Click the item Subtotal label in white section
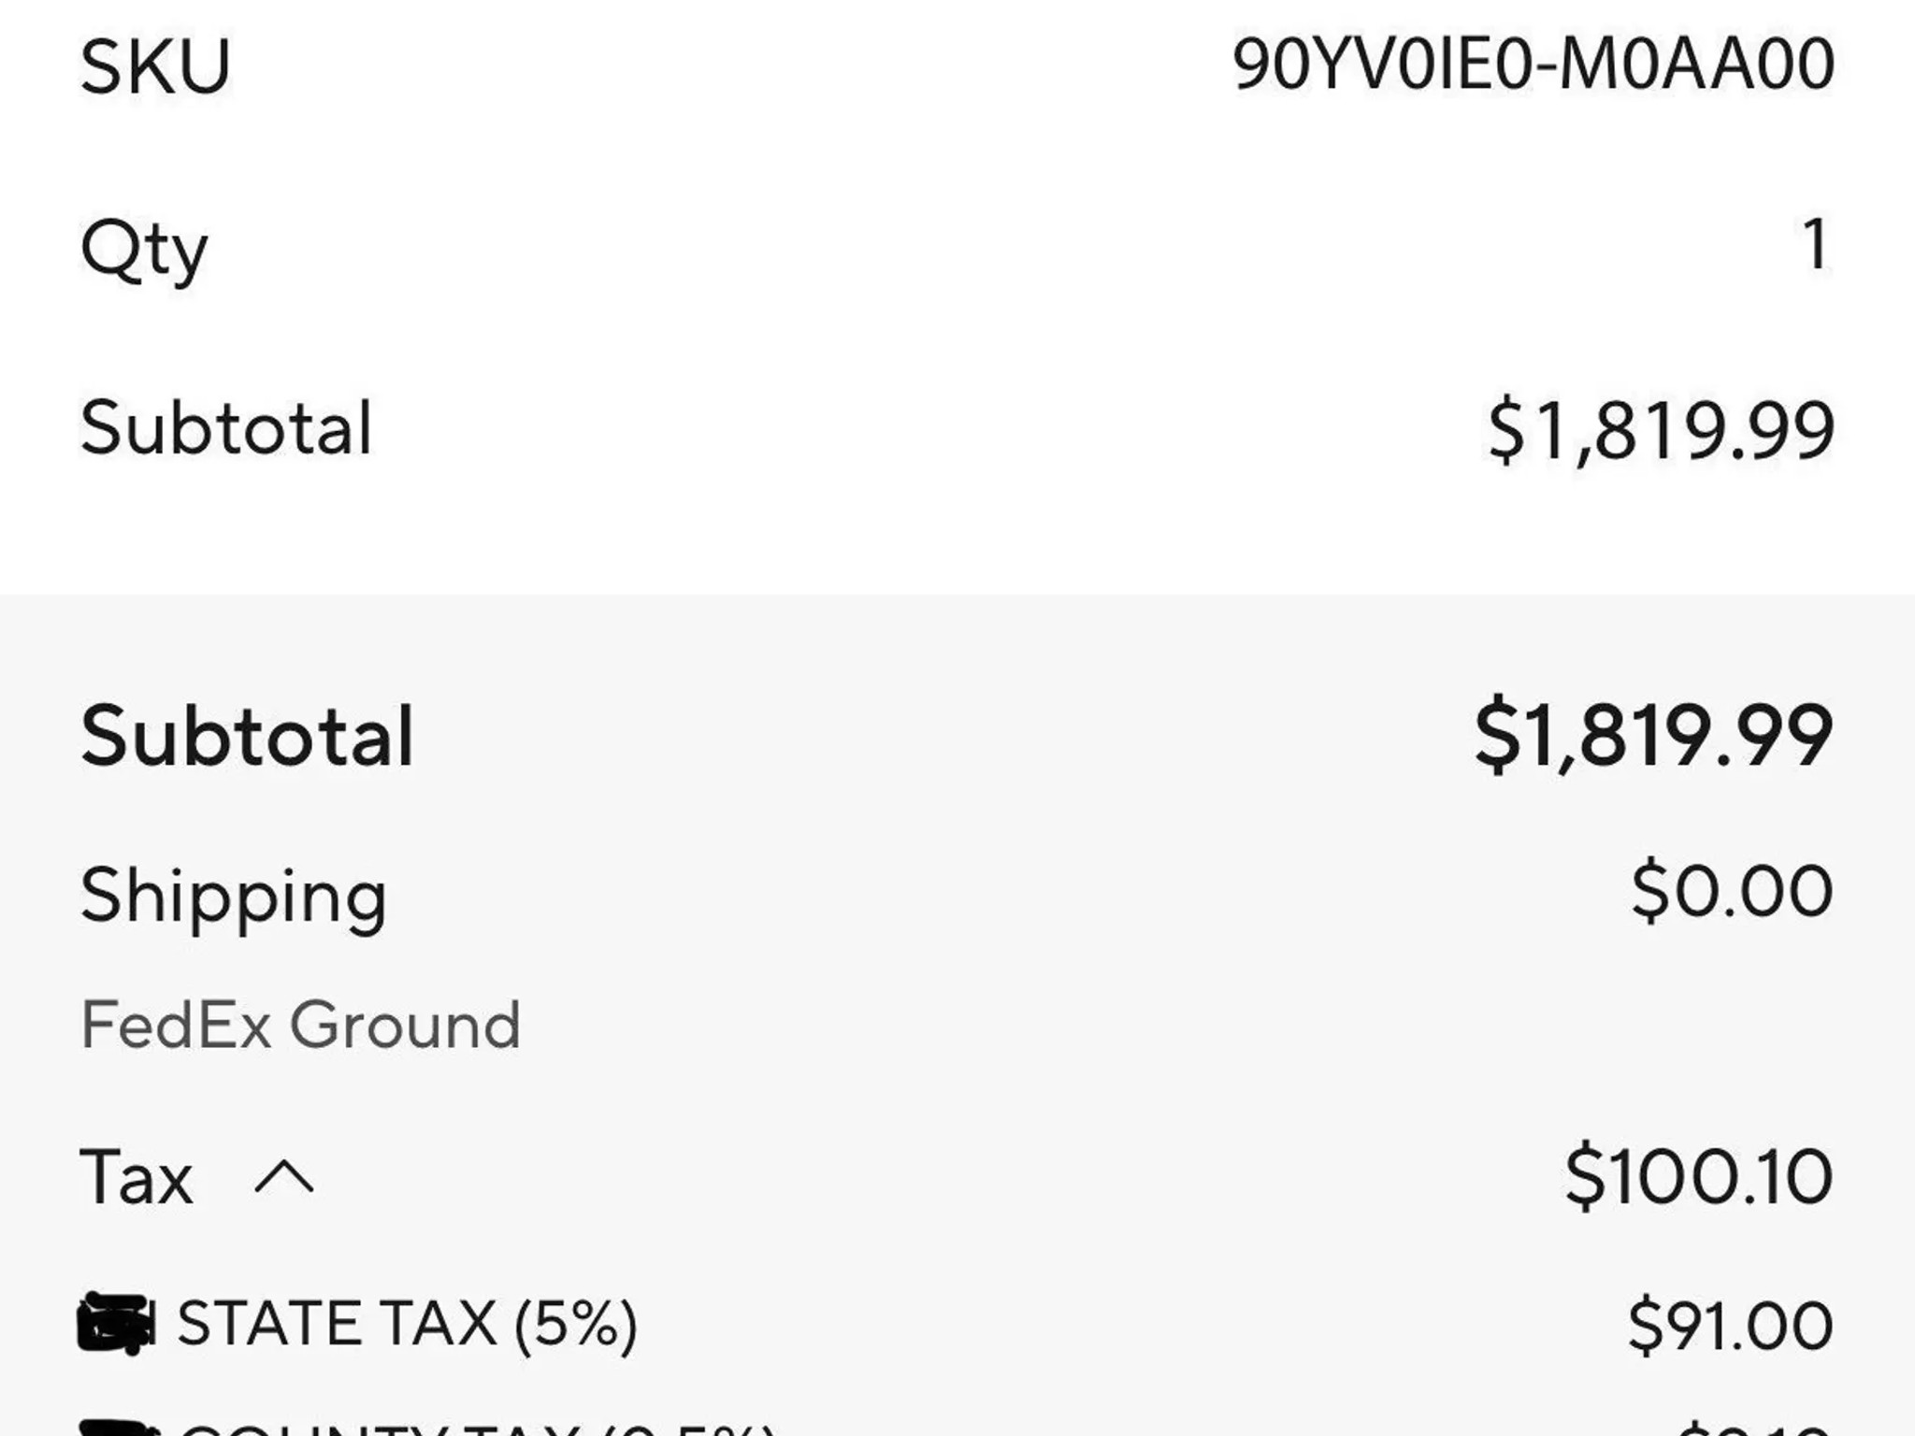The image size is (1915, 1436). (227, 428)
